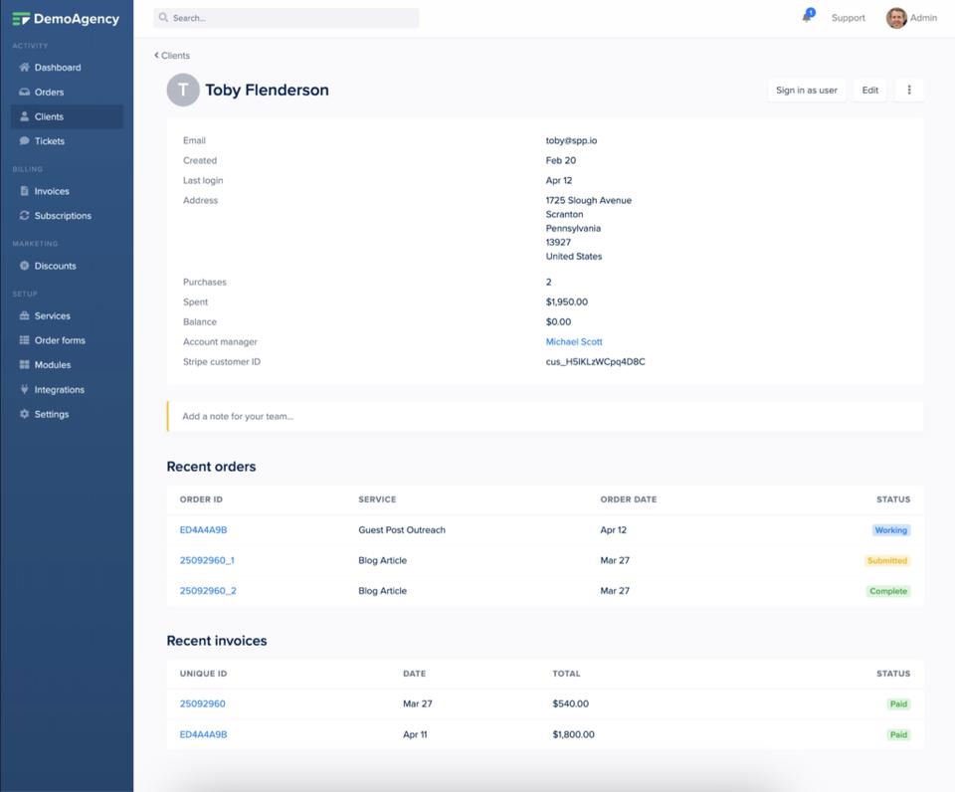The image size is (955, 792).
Task: Click the Working status badge
Action: (x=891, y=530)
